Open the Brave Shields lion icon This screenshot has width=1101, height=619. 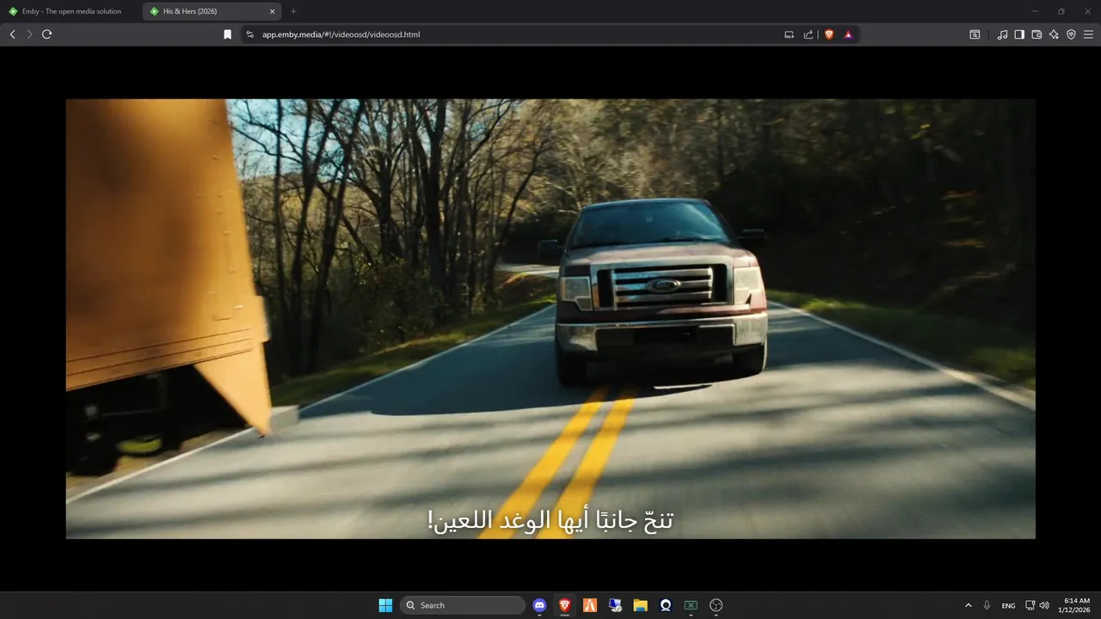tap(829, 34)
